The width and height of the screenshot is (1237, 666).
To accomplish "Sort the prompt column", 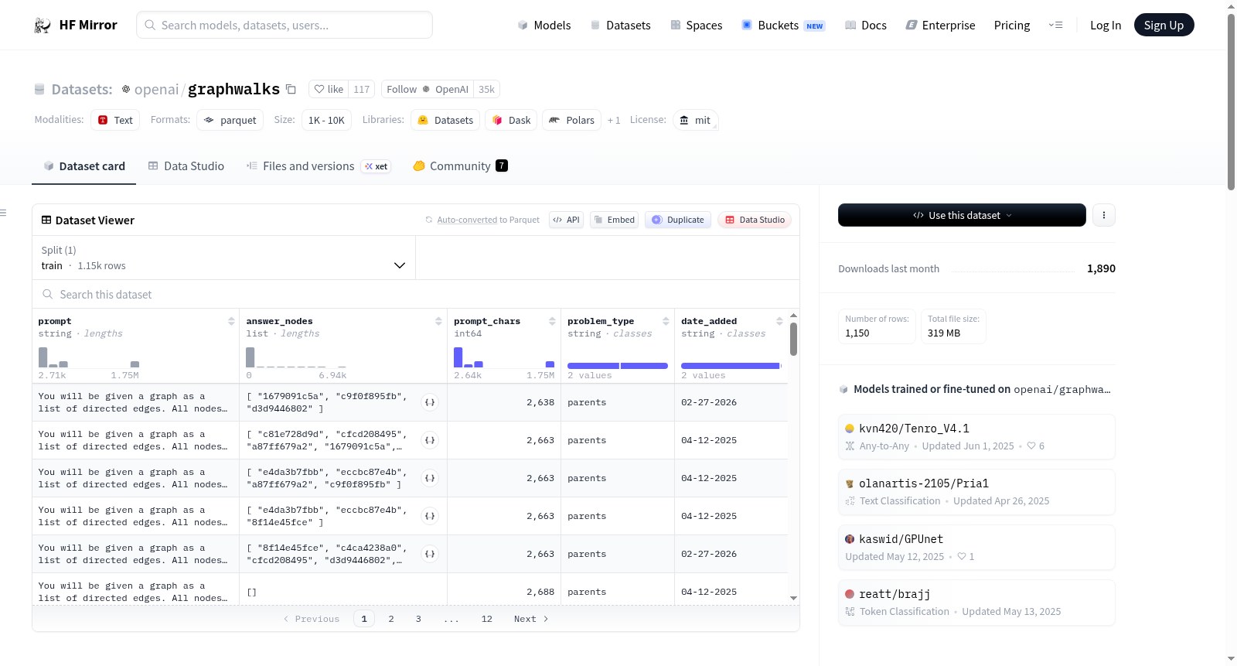I will point(231,321).
